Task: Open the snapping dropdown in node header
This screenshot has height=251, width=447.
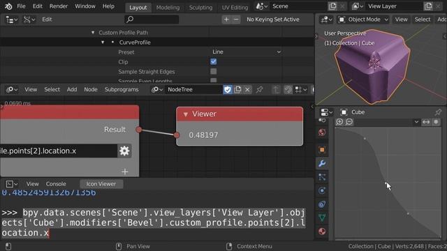Action: pyautogui.click(x=300, y=90)
